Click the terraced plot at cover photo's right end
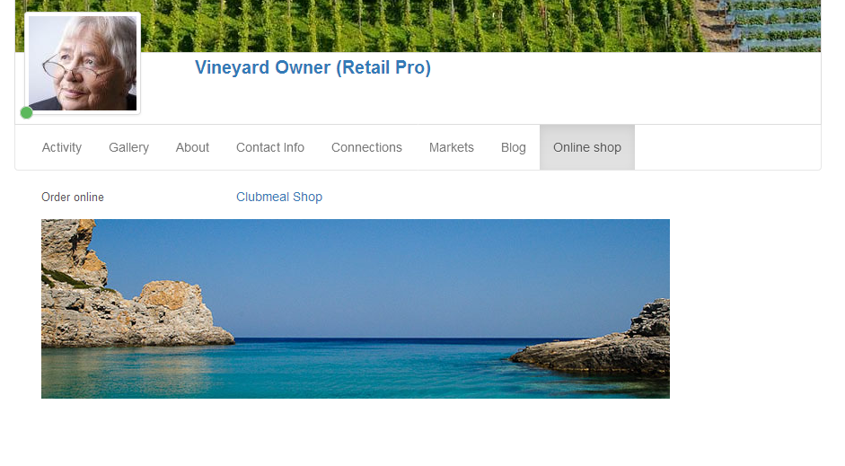The width and height of the screenshot is (845, 466). coord(770,24)
